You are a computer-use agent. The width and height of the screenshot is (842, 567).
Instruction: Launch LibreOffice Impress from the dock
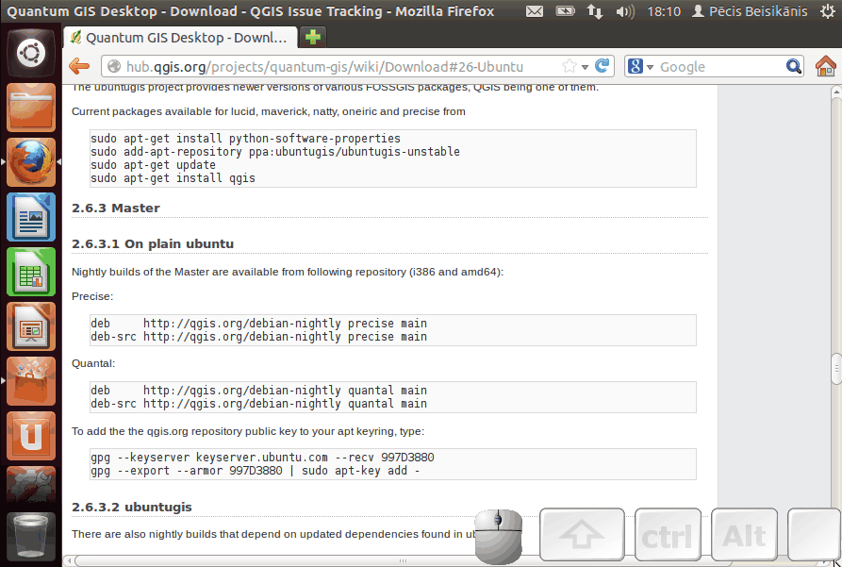click(x=30, y=326)
